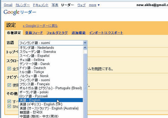168x118 pixels.
Task: Choose スペイン語 - Español
Action: (51, 56)
